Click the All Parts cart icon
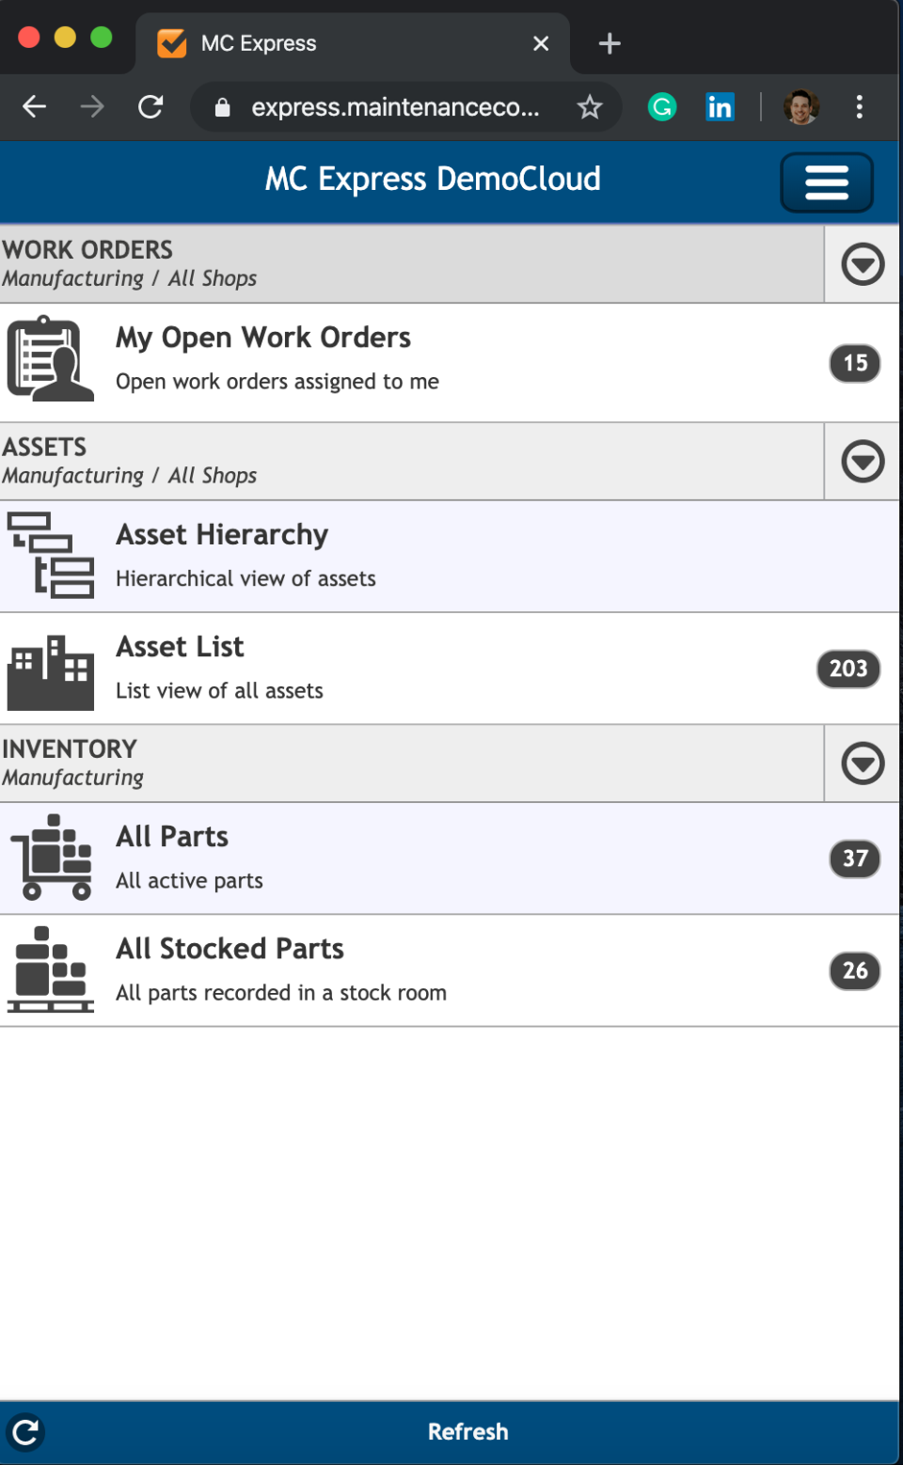Viewport: 903px width, 1465px height. coord(51,858)
